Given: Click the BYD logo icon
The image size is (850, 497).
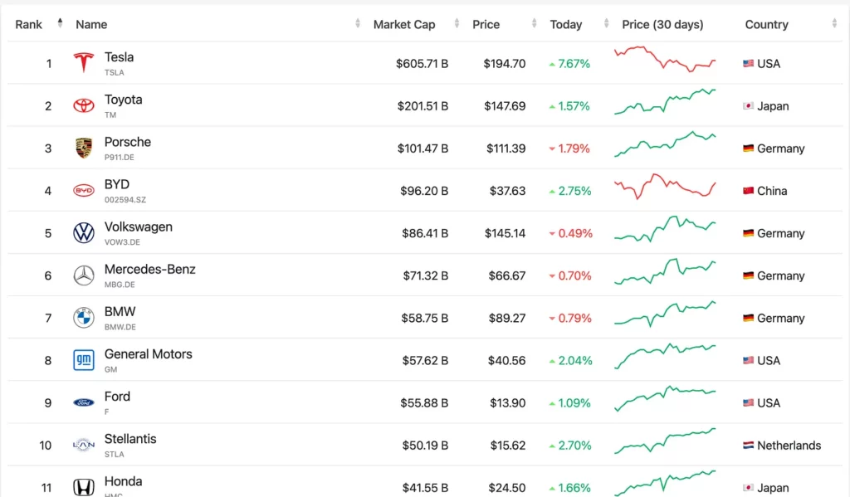Looking at the screenshot, I should tap(84, 191).
